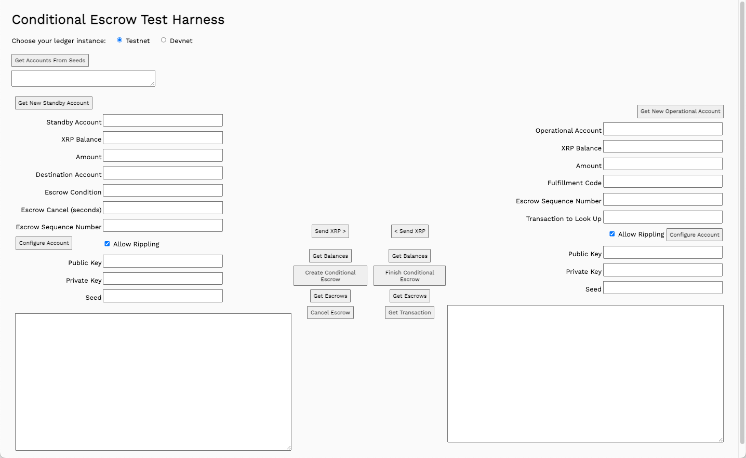The width and height of the screenshot is (746, 458).
Task: Click Get Balances on the standby side
Action: pos(330,255)
